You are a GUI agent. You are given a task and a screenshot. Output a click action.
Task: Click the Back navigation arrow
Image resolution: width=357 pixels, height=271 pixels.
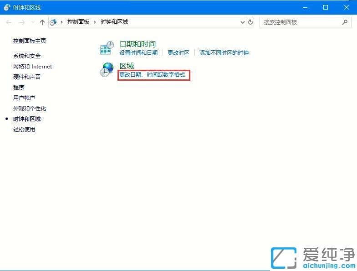(9, 22)
